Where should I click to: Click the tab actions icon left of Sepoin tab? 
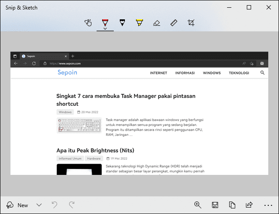(x=15, y=56)
